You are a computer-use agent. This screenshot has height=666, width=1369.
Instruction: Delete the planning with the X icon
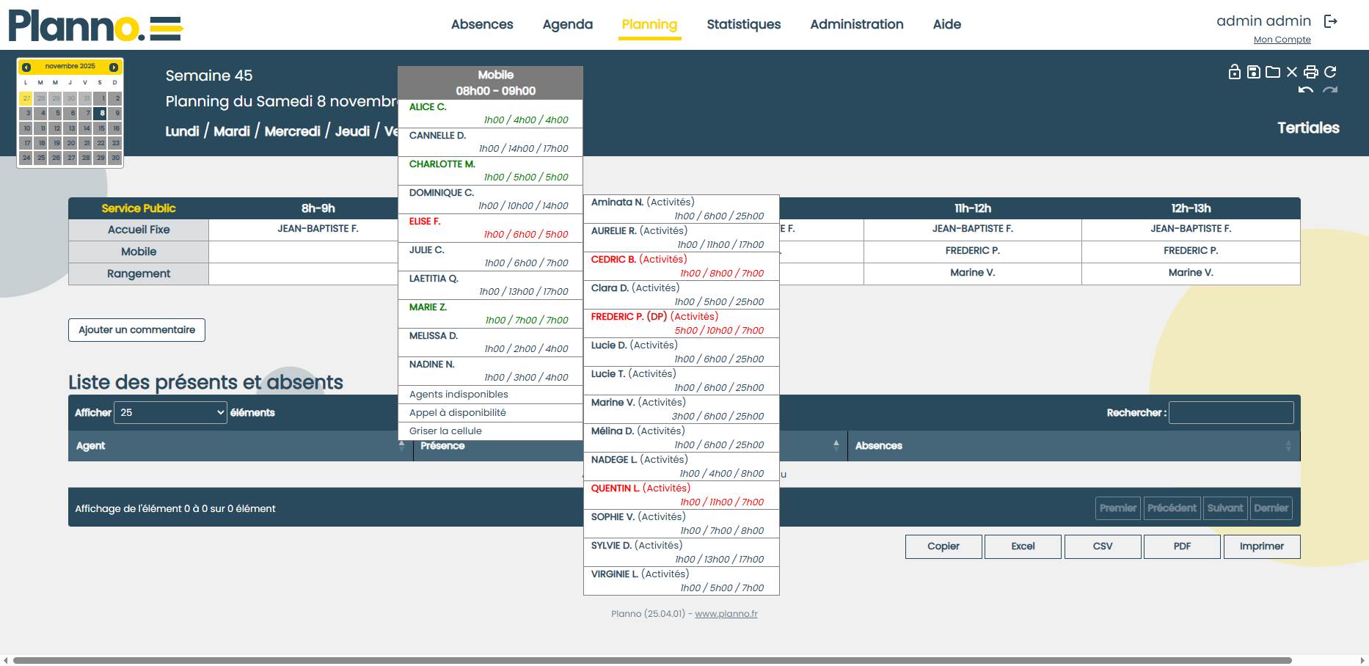1292,72
